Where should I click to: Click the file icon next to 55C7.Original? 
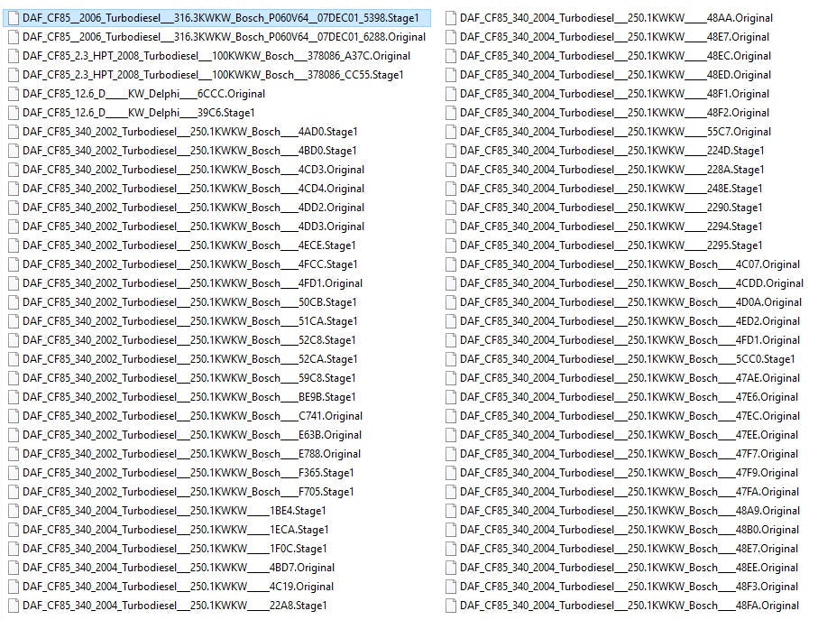[449, 132]
